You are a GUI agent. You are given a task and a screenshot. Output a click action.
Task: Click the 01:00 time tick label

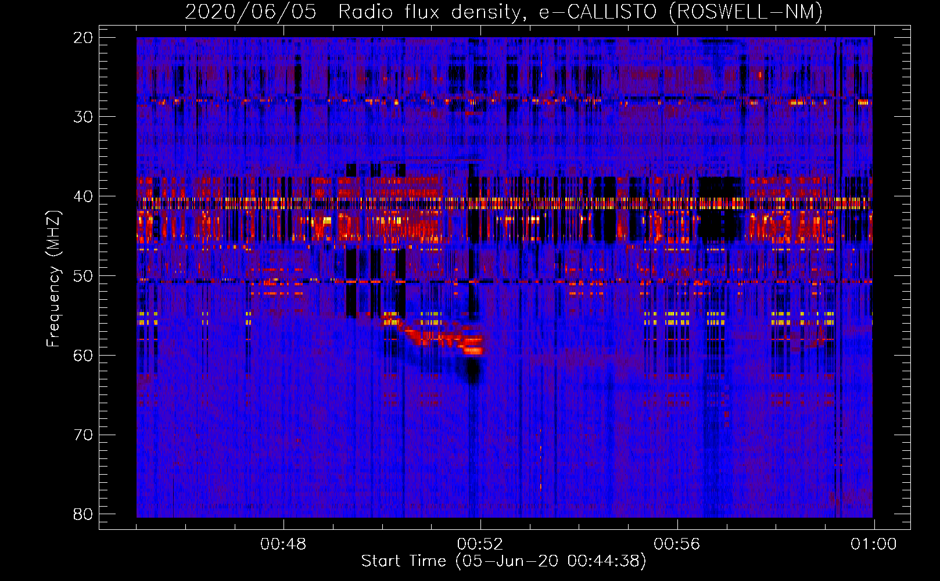tap(874, 544)
